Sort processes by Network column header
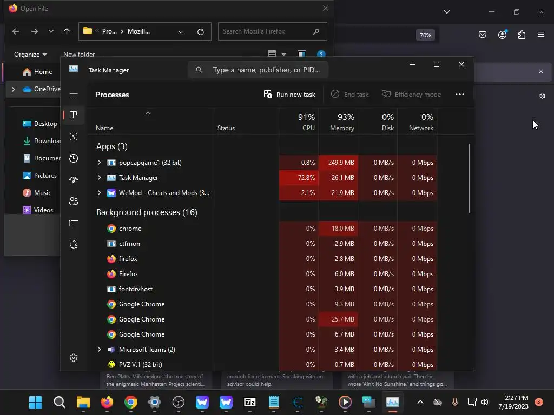 [418, 122]
